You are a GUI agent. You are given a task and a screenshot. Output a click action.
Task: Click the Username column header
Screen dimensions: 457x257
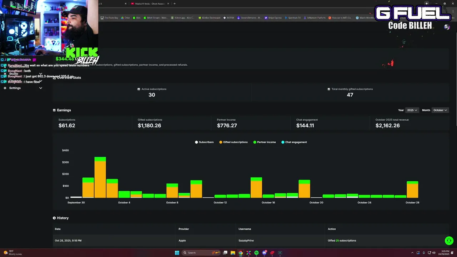point(245,229)
